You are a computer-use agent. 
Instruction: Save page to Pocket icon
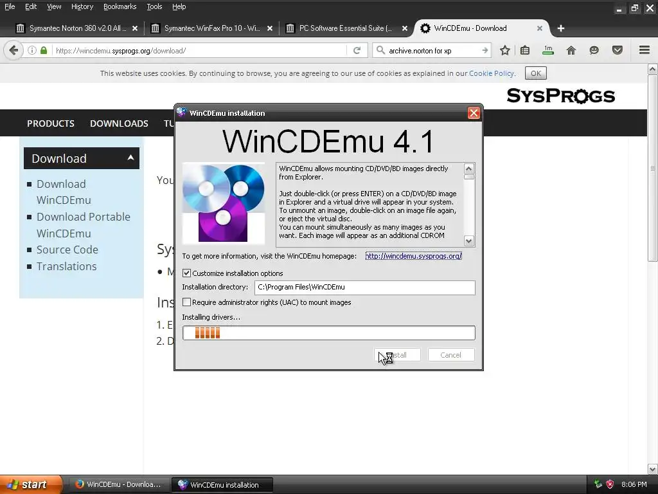pos(618,50)
